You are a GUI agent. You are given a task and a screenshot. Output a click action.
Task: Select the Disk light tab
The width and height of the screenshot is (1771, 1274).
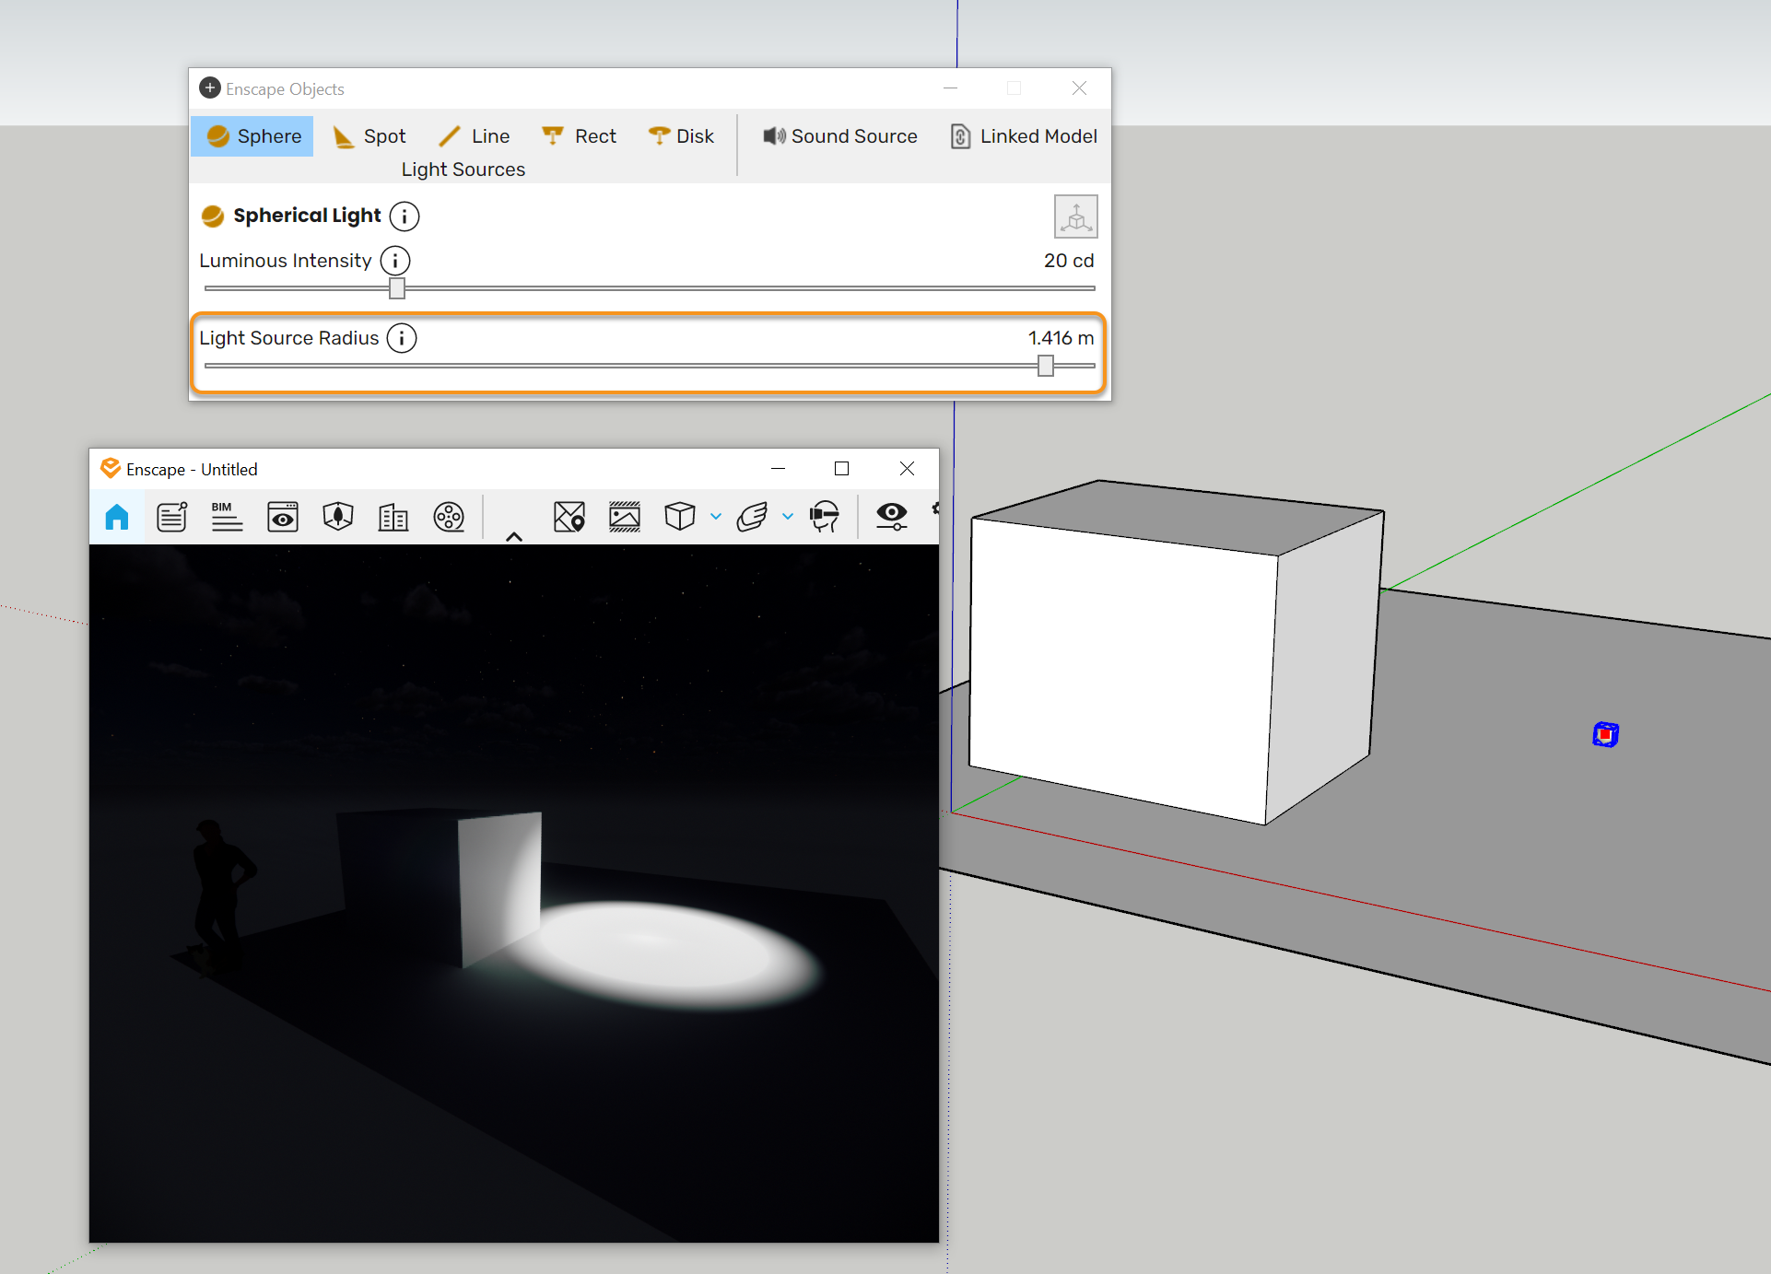click(682, 136)
